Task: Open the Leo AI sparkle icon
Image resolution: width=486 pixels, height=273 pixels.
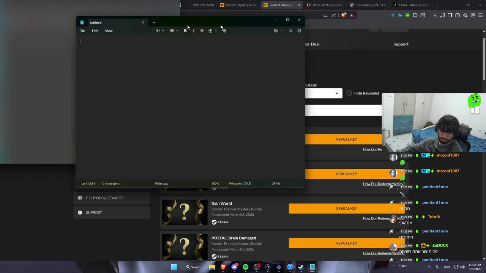Action: (465, 15)
